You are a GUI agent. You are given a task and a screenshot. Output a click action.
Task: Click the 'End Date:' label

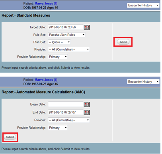[39, 113]
